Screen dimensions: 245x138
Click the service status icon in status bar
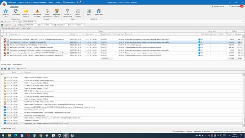174,132
